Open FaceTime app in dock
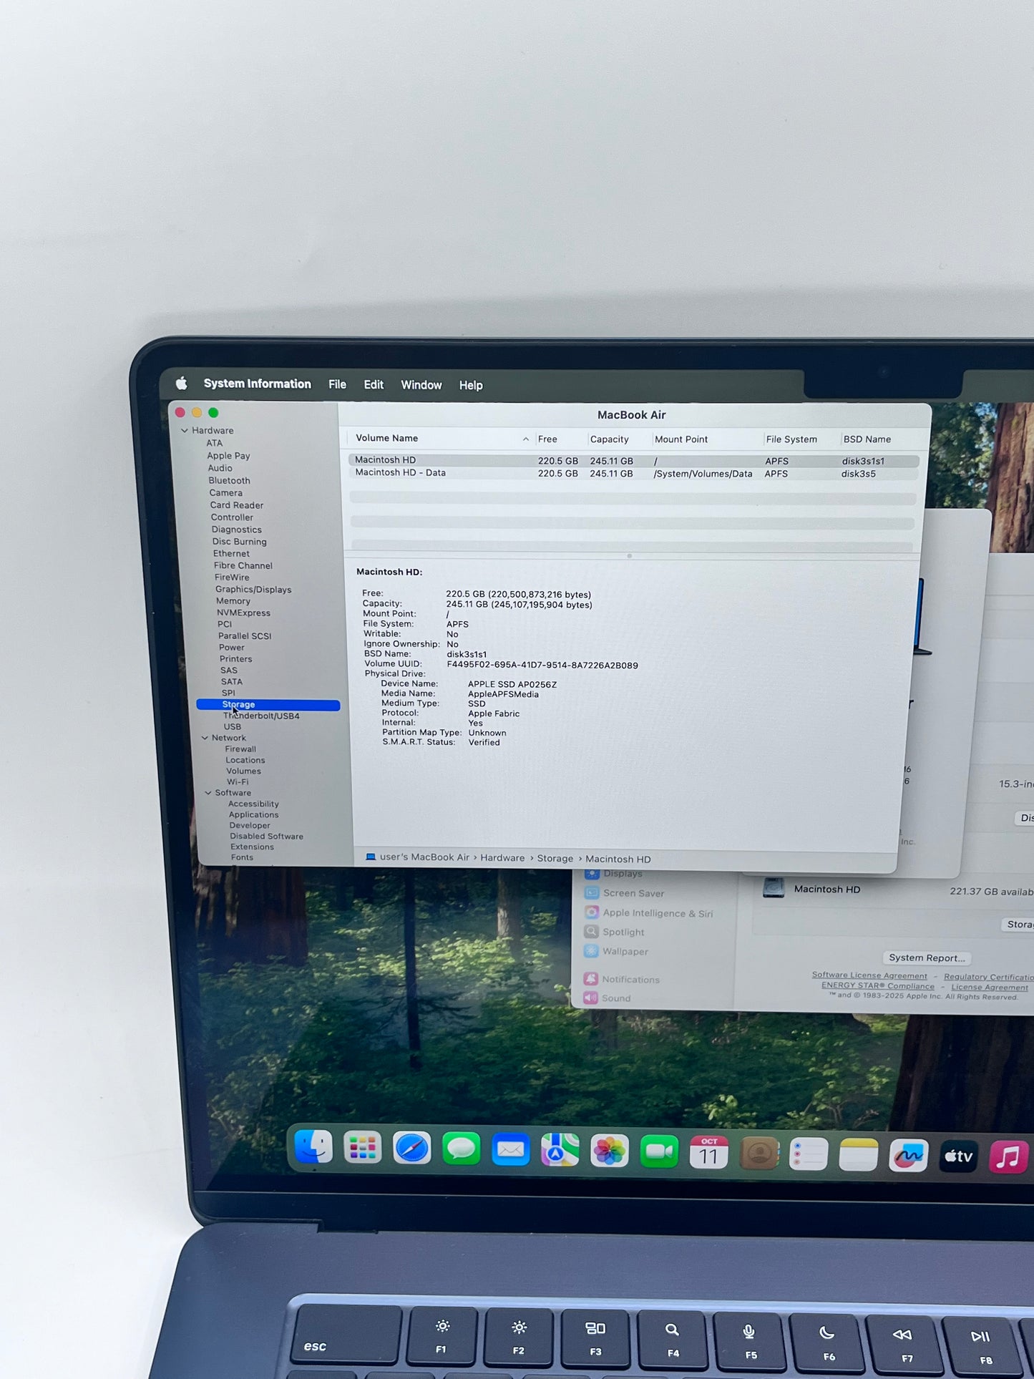This screenshot has height=1379, width=1034. 659,1152
